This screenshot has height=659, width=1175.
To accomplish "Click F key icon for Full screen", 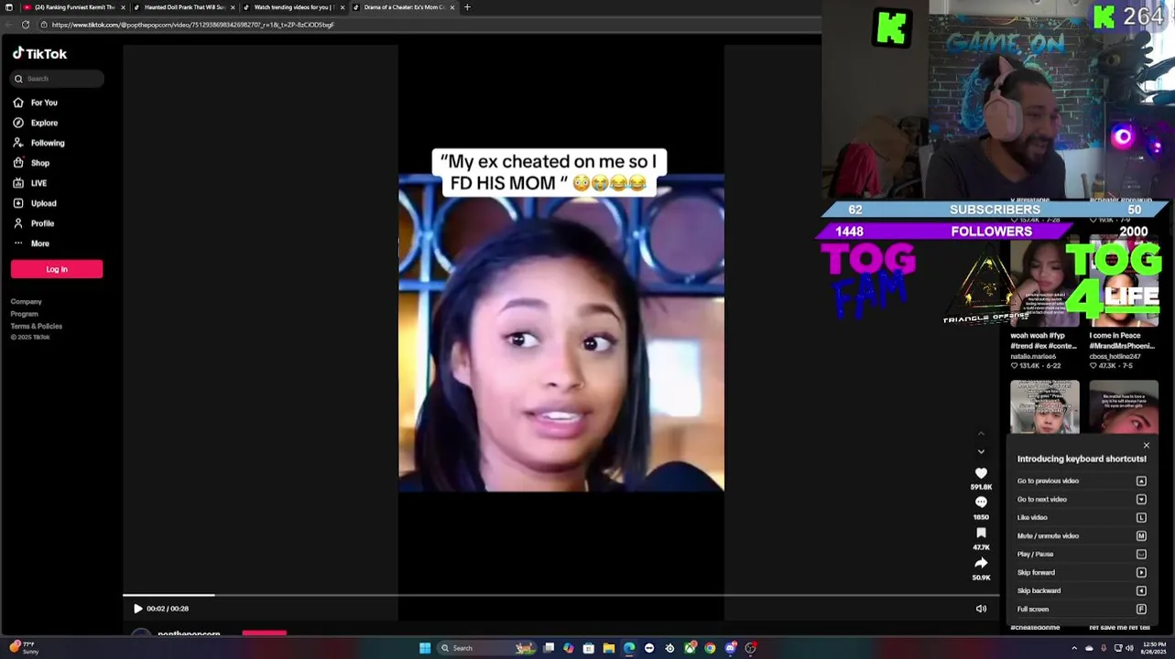I will [x=1141, y=609].
